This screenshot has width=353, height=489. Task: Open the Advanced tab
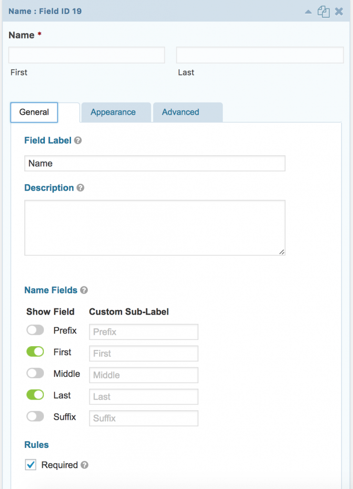pyautogui.click(x=180, y=112)
